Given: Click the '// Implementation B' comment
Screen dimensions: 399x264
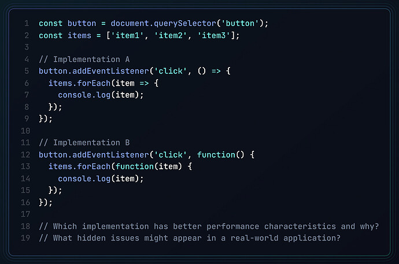Looking at the screenshot, I should pyautogui.click(x=84, y=143).
